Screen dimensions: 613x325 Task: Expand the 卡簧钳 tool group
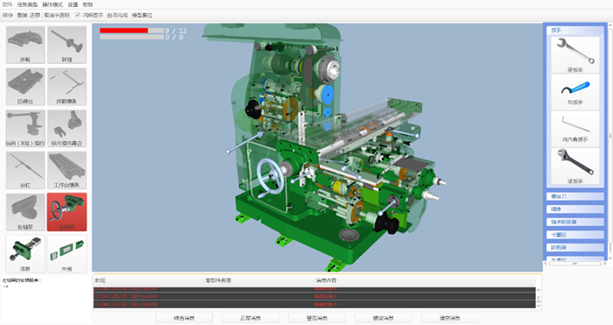575,235
